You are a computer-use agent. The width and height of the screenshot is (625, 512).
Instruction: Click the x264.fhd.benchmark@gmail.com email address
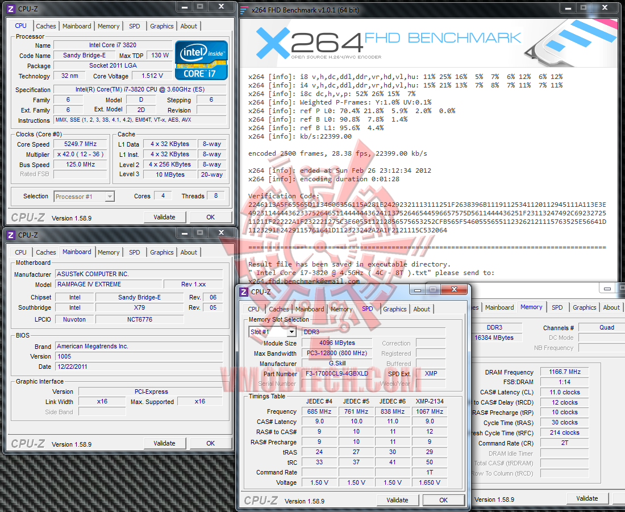(304, 281)
